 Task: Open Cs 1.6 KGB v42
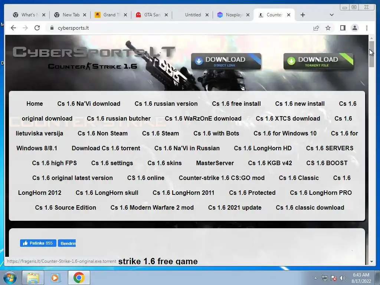[x=270, y=163]
